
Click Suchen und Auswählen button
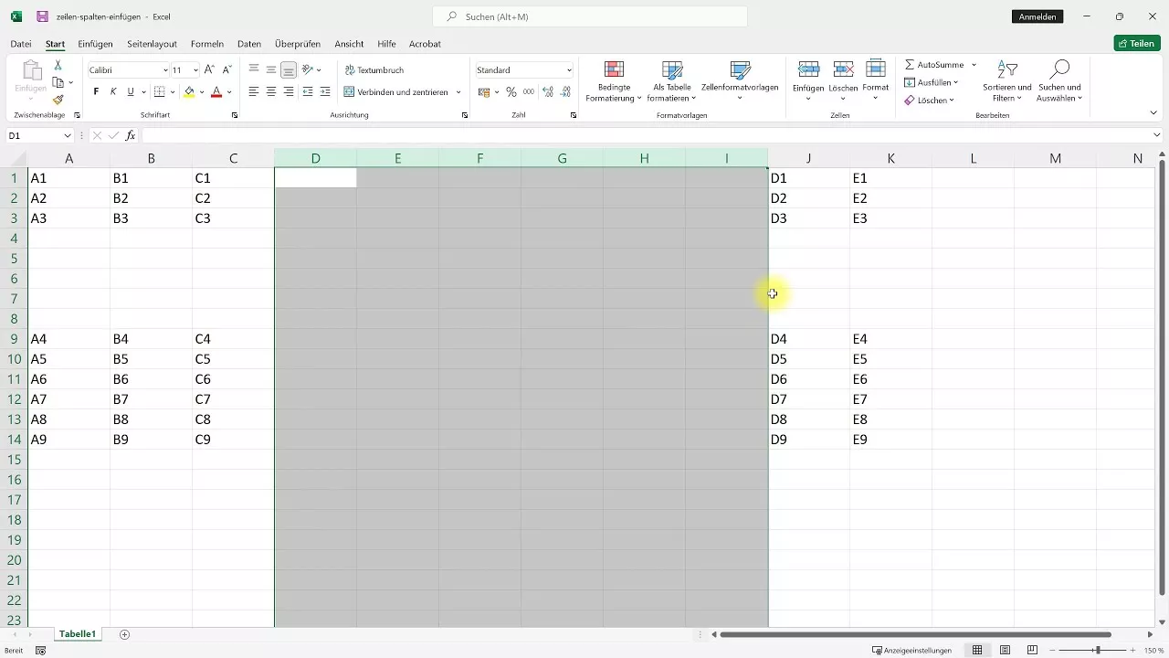click(1059, 82)
